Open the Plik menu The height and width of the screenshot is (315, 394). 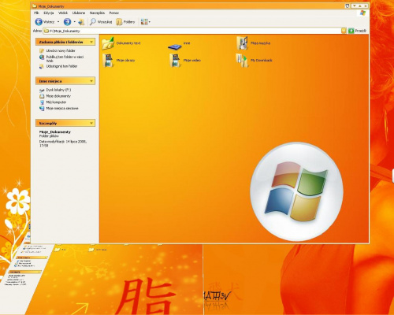pyautogui.click(x=36, y=13)
